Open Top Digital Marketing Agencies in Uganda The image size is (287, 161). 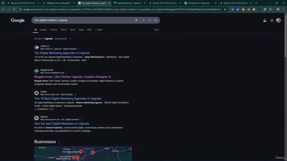(62, 53)
